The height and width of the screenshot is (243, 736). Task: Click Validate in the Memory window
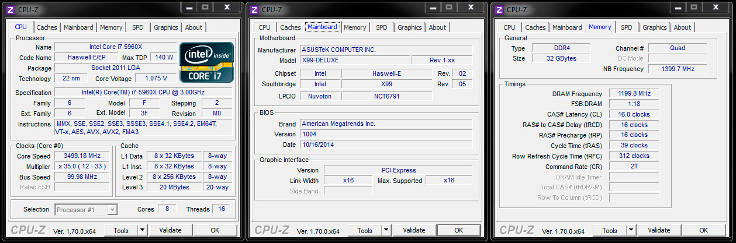click(659, 230)
